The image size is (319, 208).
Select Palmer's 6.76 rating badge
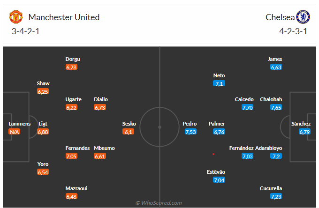click(x=219, y=132)
